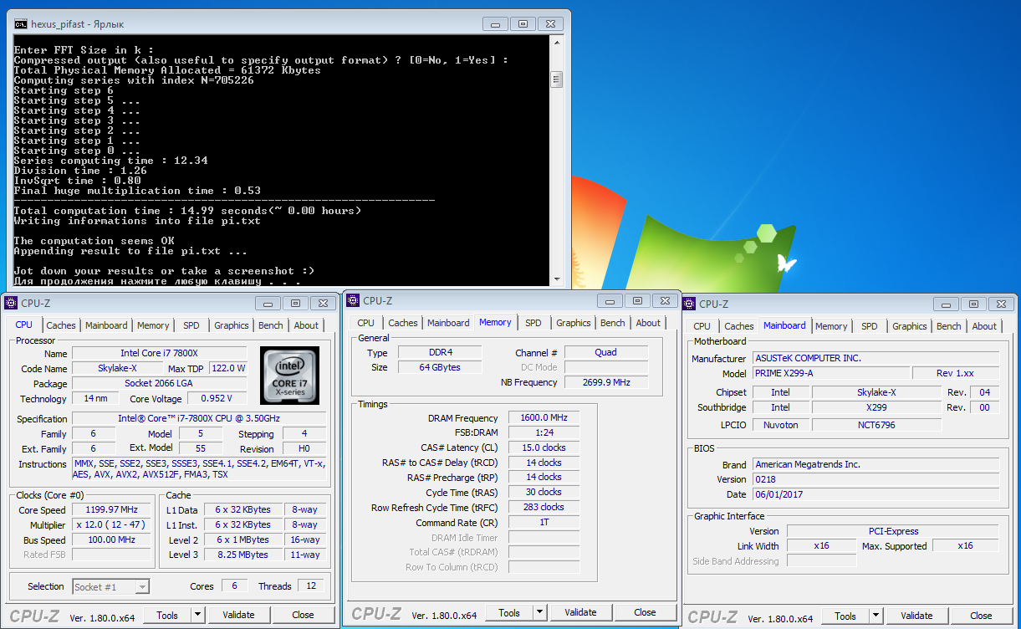Open Graphics tab in right CPU-Z window

tap(910, 326)
